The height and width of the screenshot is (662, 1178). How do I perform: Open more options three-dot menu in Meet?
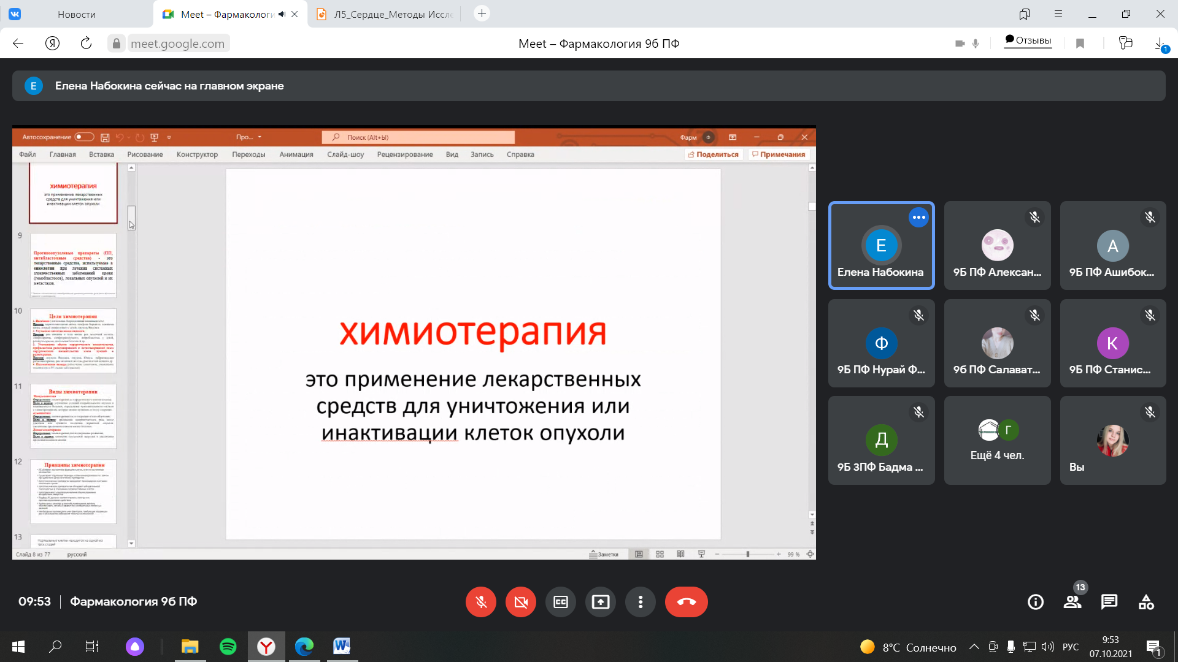[641, 602]
